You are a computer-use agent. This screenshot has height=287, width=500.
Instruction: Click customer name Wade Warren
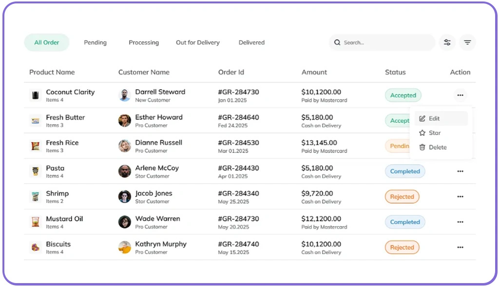[157, 219]
